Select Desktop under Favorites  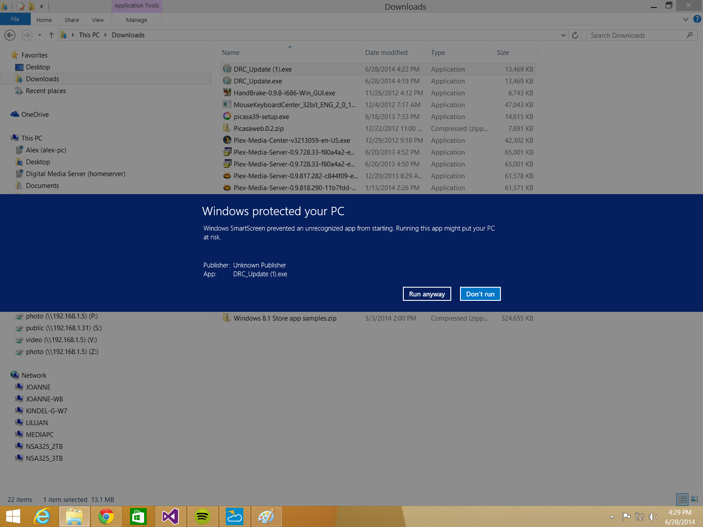click(38, 67)
